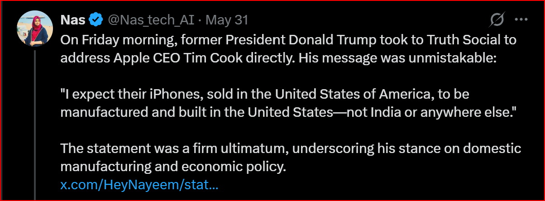Click the line starting "On Friday morning"
This screenshot has width=545, height=201.
click(288, 39)
